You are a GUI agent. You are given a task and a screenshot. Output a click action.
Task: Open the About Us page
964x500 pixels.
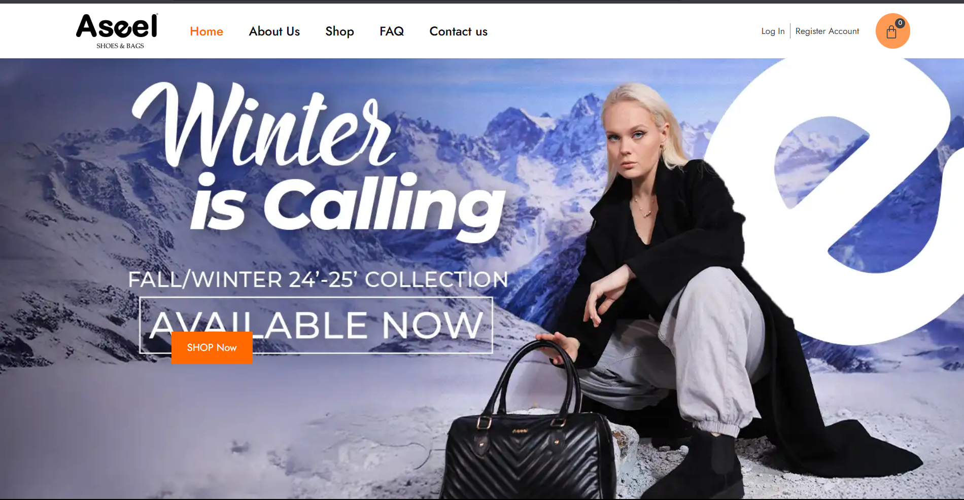coord(274,31)
